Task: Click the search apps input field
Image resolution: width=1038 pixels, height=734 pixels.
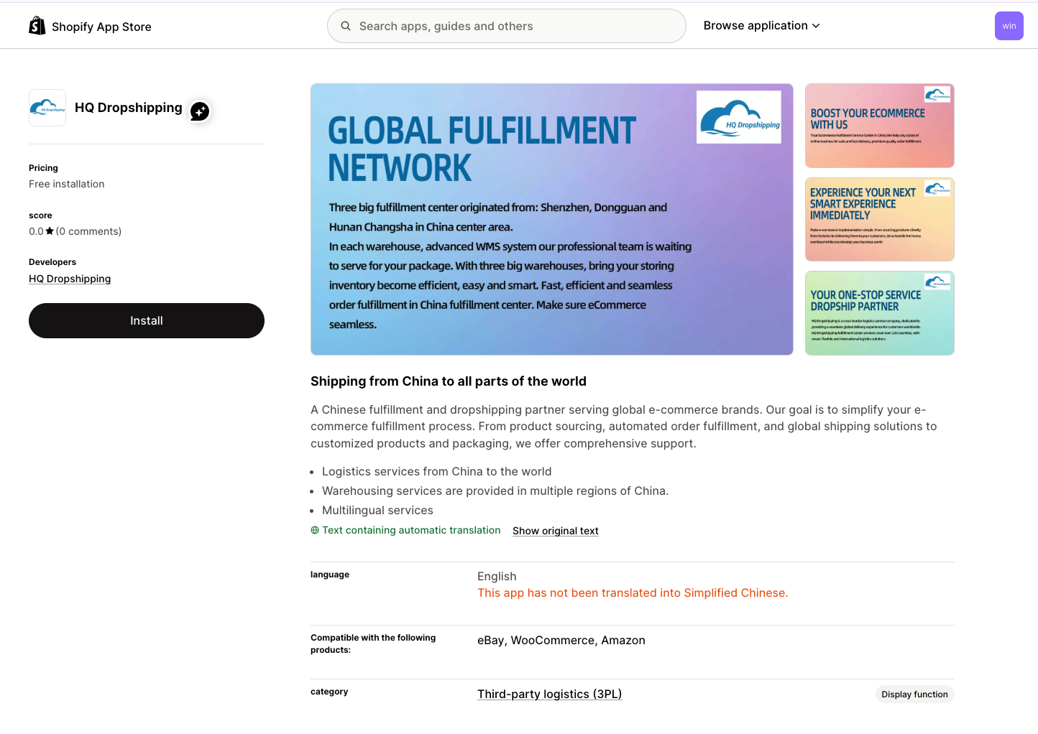Action: pos(506,25)
